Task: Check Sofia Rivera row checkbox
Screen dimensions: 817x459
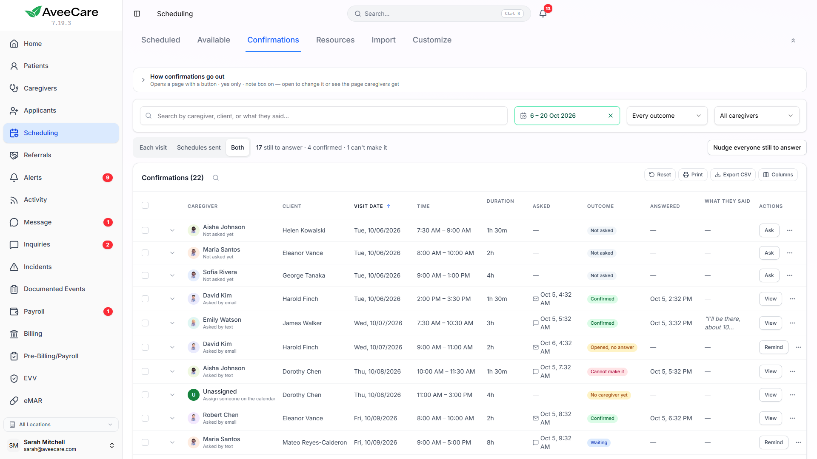Action: [145, 275]
